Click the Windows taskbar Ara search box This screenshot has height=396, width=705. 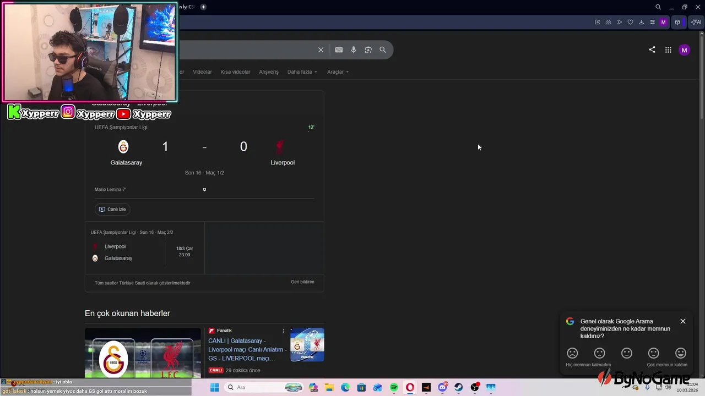point(264,387)
